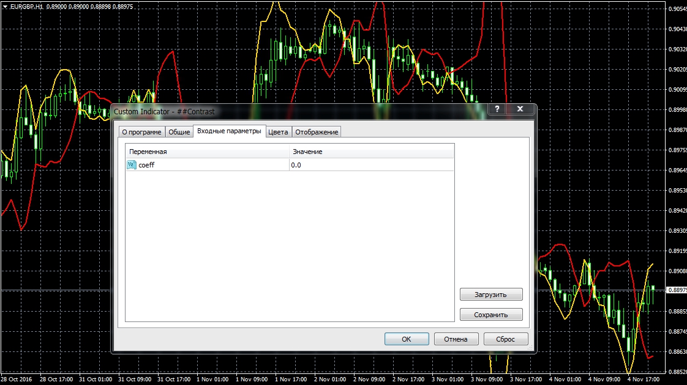Select the Входные параметры tab
This screenshot has width=687, height=385.
click(x=229, y=131)
